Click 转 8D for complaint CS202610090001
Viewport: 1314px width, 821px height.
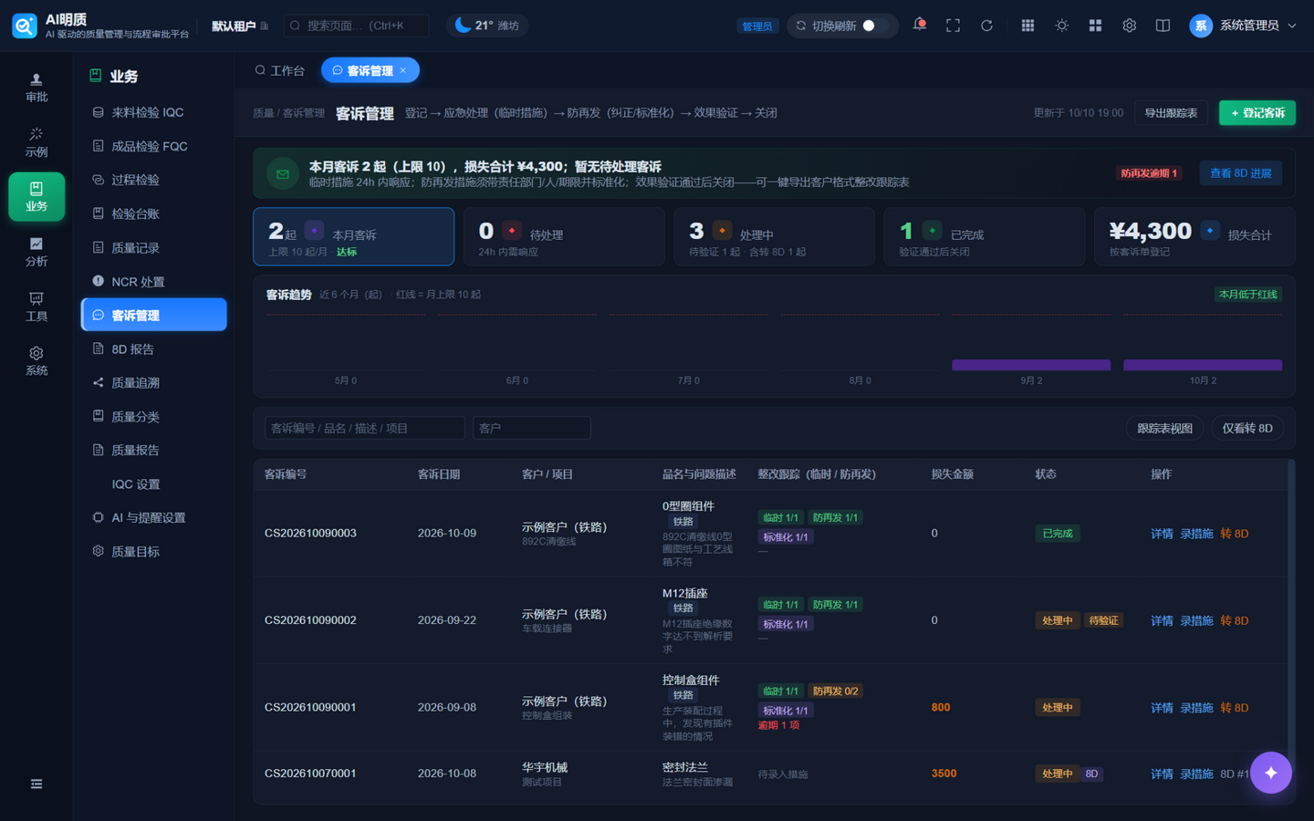point(1235,708)
